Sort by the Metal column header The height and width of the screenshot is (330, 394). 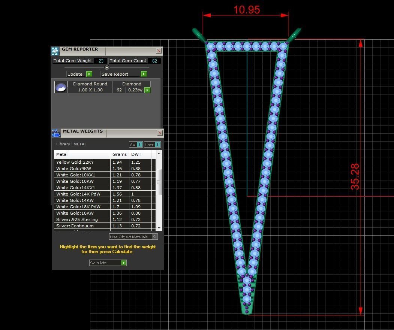(x=82, y=154)
